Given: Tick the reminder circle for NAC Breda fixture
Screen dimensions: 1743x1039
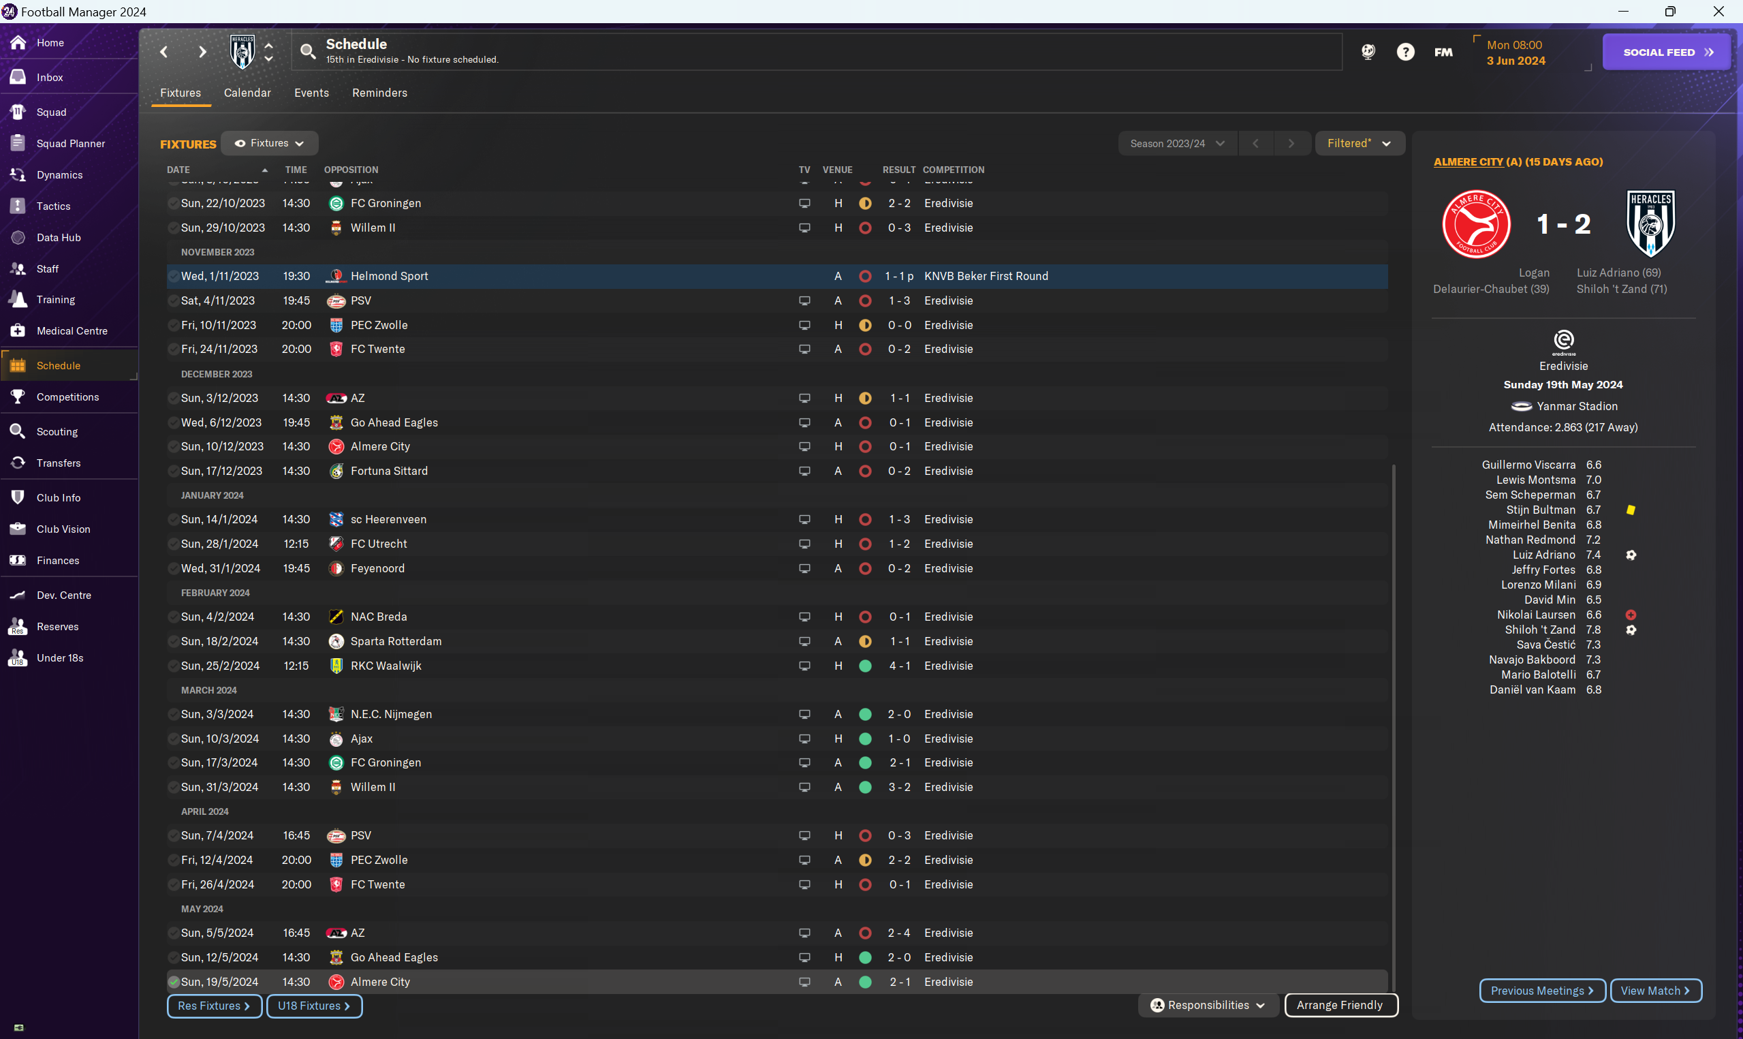Looking at the screenshot, I should pos(173,617).
